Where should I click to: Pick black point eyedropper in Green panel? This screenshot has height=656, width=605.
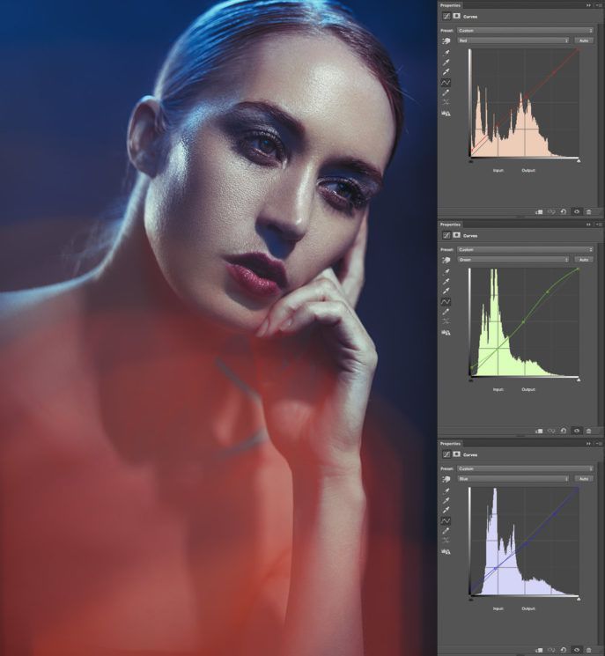tap(446, 272)
